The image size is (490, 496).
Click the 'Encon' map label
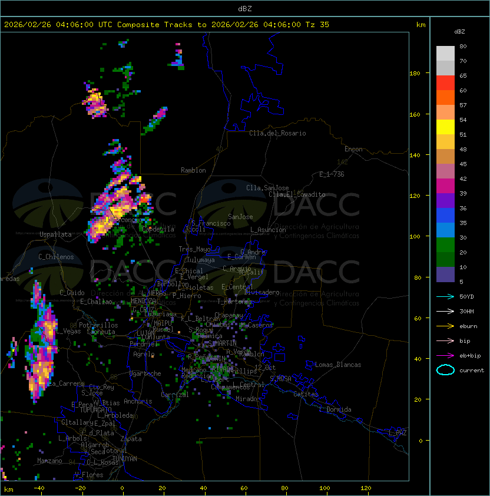click(x=353, y=149)
